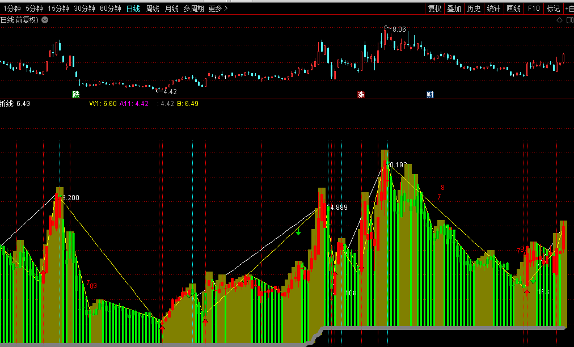Switch to 周线 weekly chart
The width and height of the screenshot is (574, 347).
point(152,9)
